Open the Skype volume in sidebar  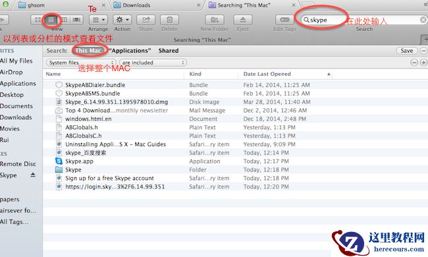tap(9, 175)
